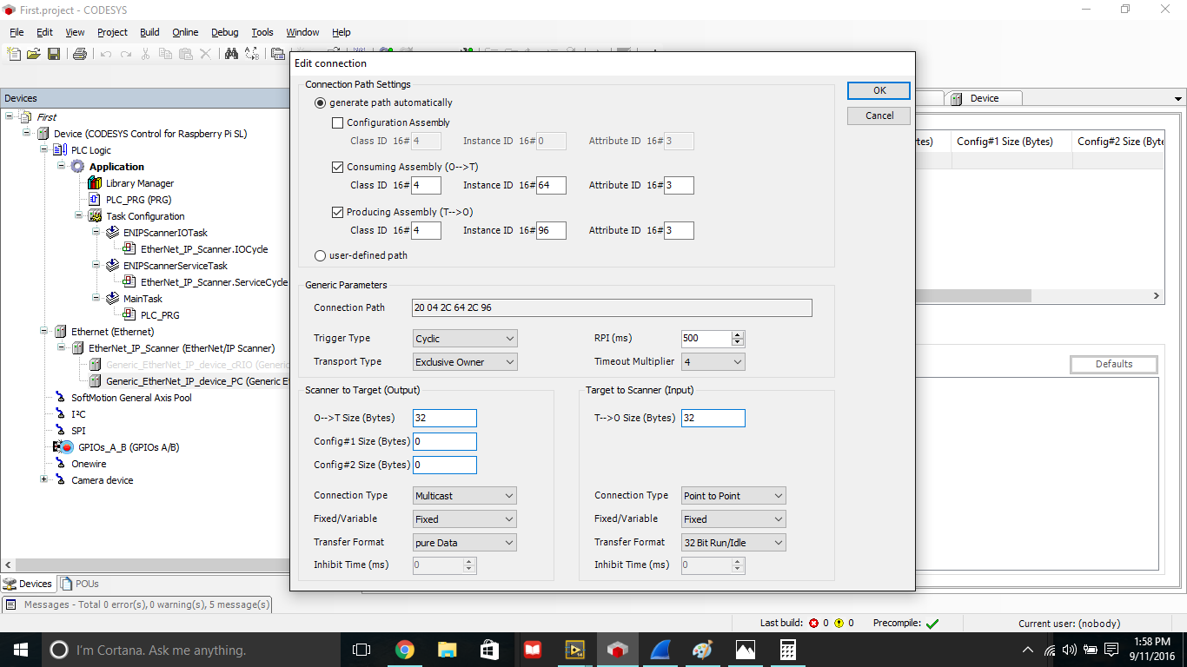Viewport: 1187px width, 667px height.
Task: Click the Delete X toolbar icon
Action: tap(206, 54)
